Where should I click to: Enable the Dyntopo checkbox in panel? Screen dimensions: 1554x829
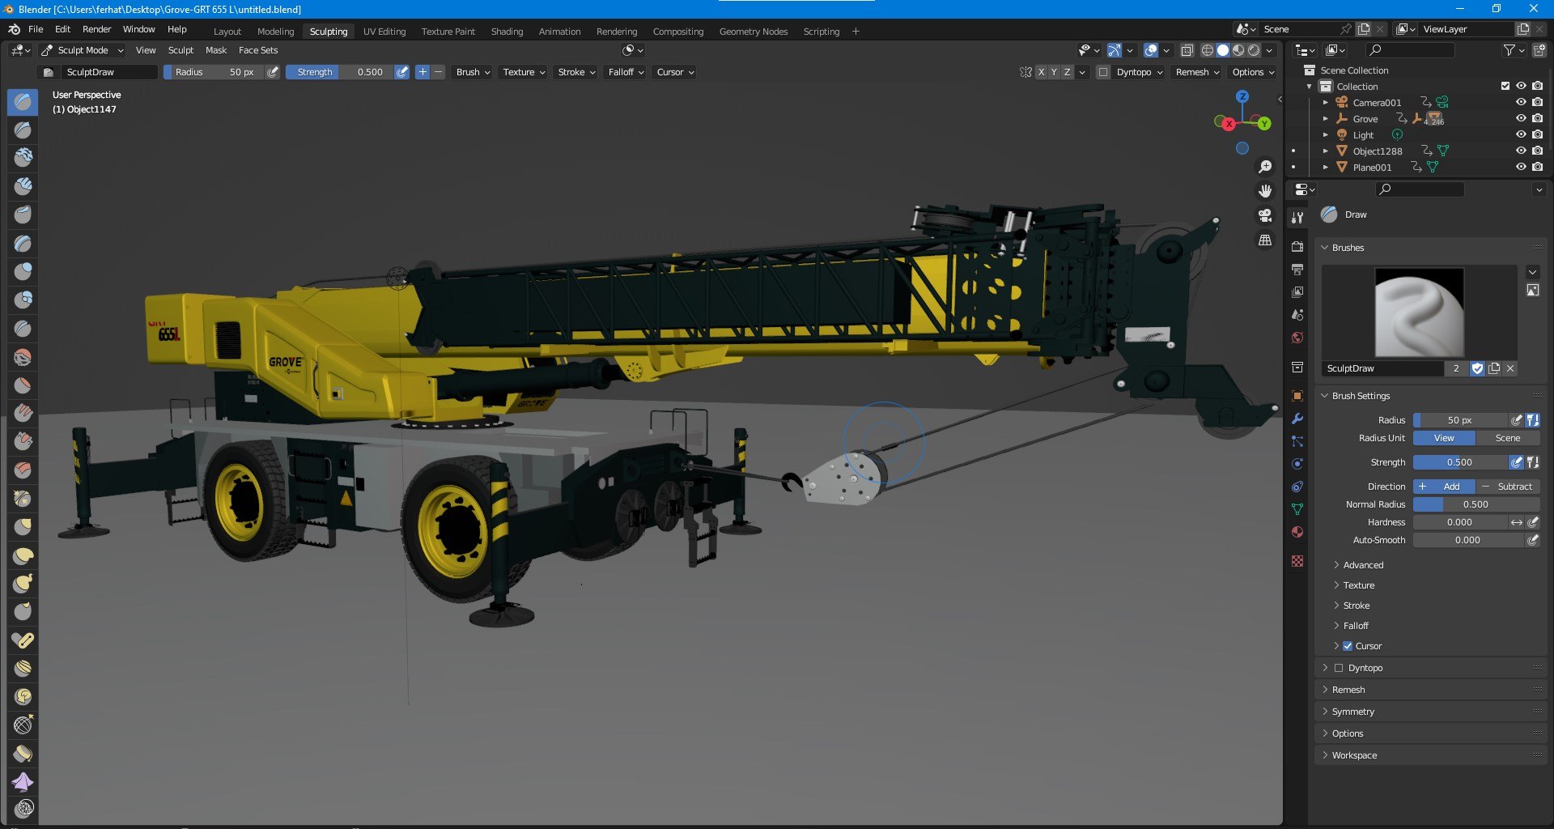[1339, 668]
